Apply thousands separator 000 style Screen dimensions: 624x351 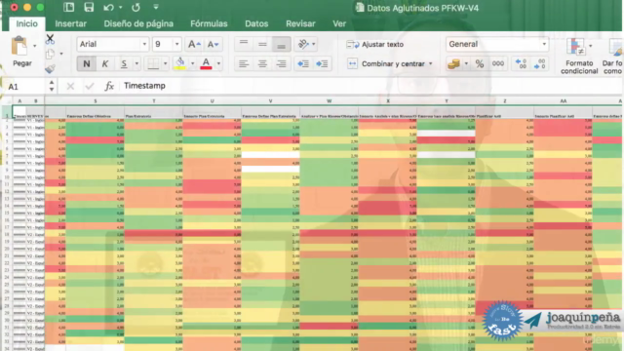[498, 63]
